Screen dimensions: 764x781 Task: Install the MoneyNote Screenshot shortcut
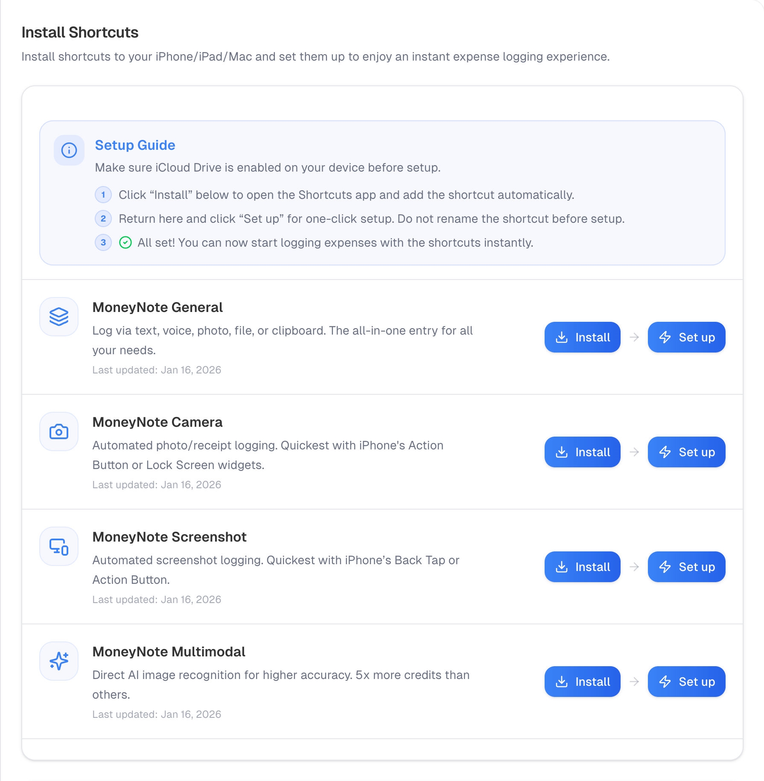click(582, 567)
